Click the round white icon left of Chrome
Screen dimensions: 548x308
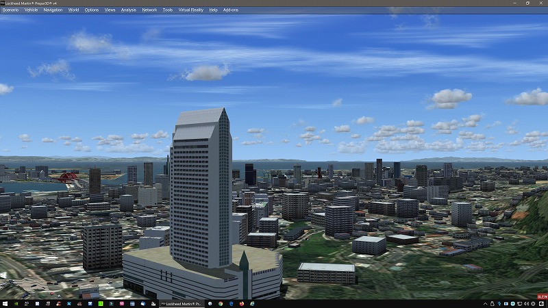(x=210, y=304)
